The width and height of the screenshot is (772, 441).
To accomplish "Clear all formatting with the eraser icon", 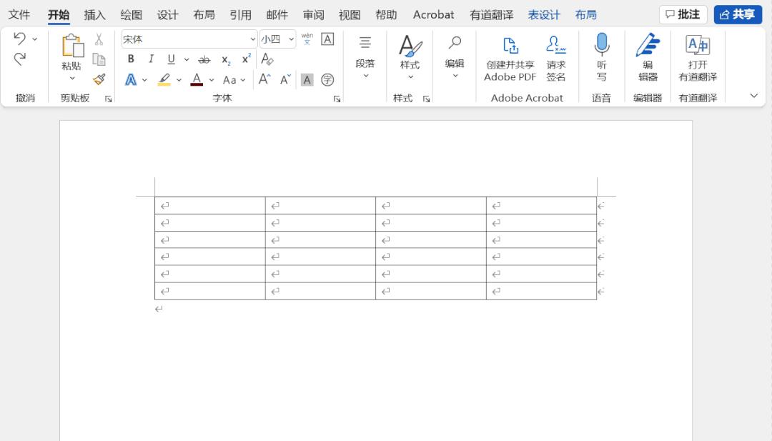I will [x=267, y=59].
